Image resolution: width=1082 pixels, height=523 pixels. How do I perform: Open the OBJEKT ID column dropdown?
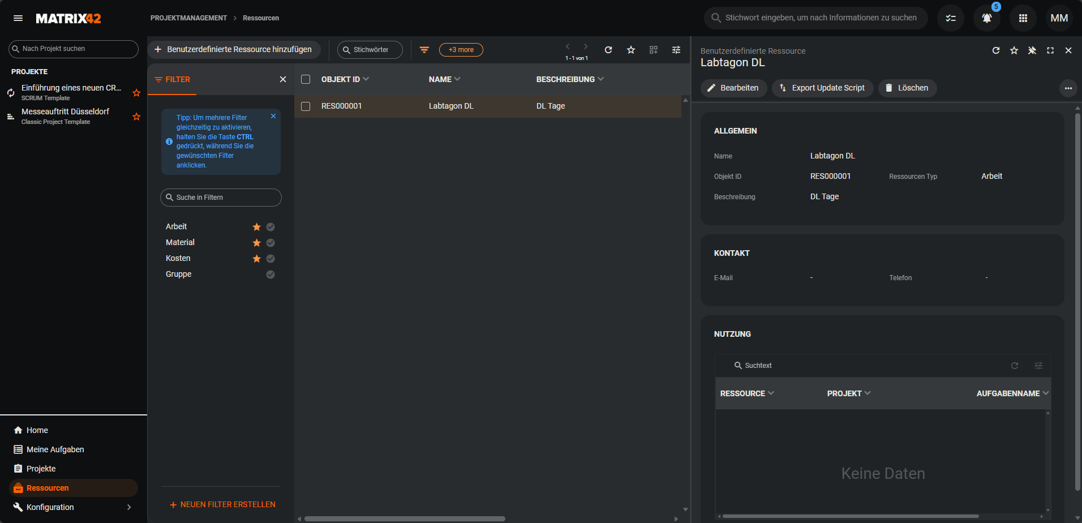(x=366, y=79)
